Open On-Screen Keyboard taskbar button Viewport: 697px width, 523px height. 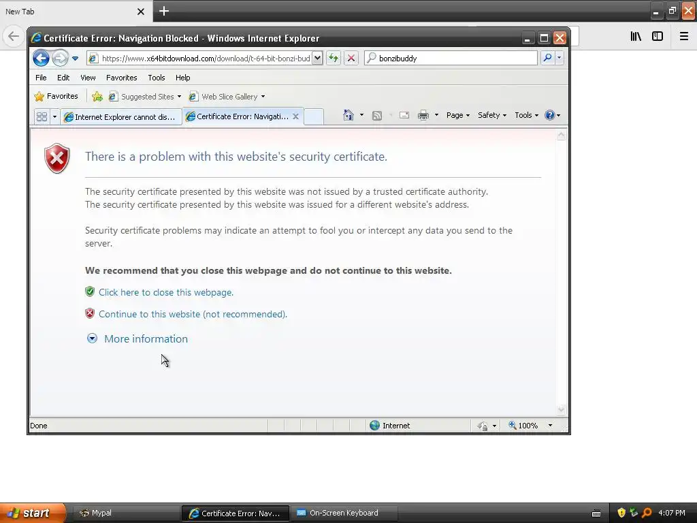click(344, 513)
